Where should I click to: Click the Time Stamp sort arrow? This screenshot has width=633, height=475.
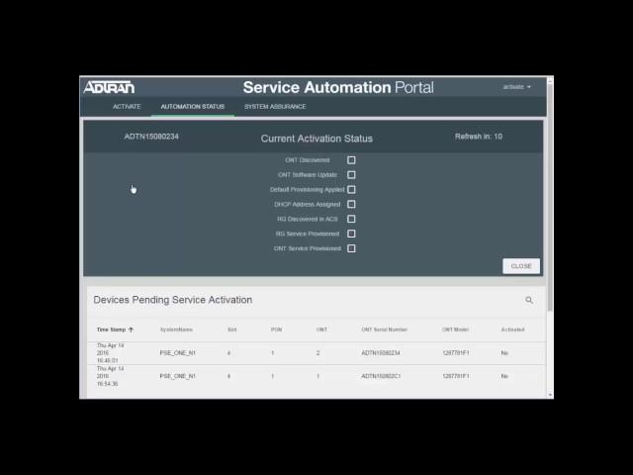pyautogui.click(x=131, y=330)
